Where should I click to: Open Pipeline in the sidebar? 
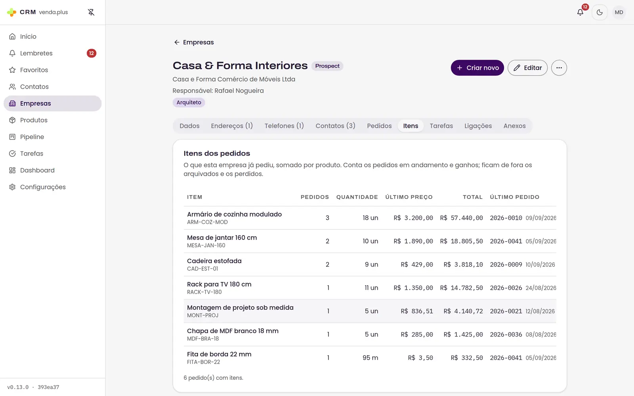click(x=53, y=137)
